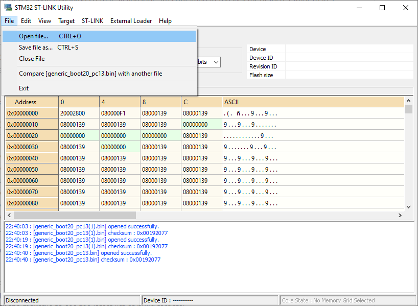Click 00000000 cell in row 0x00000010
This screenshot has width=418, height=306.
[x=201, y=125]
